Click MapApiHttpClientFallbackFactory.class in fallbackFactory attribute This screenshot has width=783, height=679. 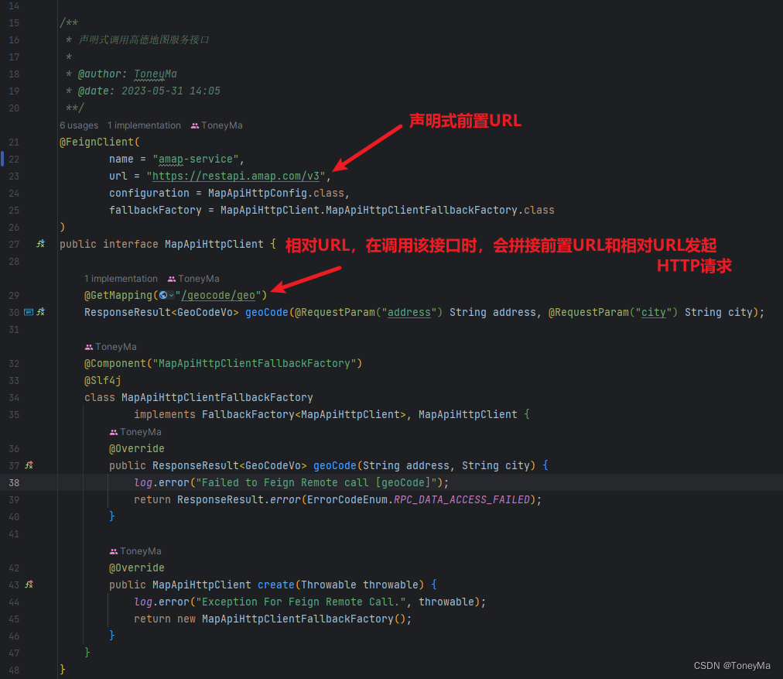[439, 211]
